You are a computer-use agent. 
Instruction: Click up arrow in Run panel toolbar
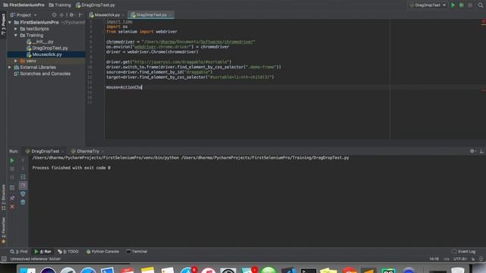point(23,161)
